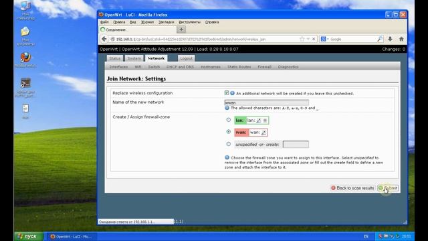Open the DHCP and DNS subtab
The width and height of the screenshot is (428, 241).
[180, 67]
